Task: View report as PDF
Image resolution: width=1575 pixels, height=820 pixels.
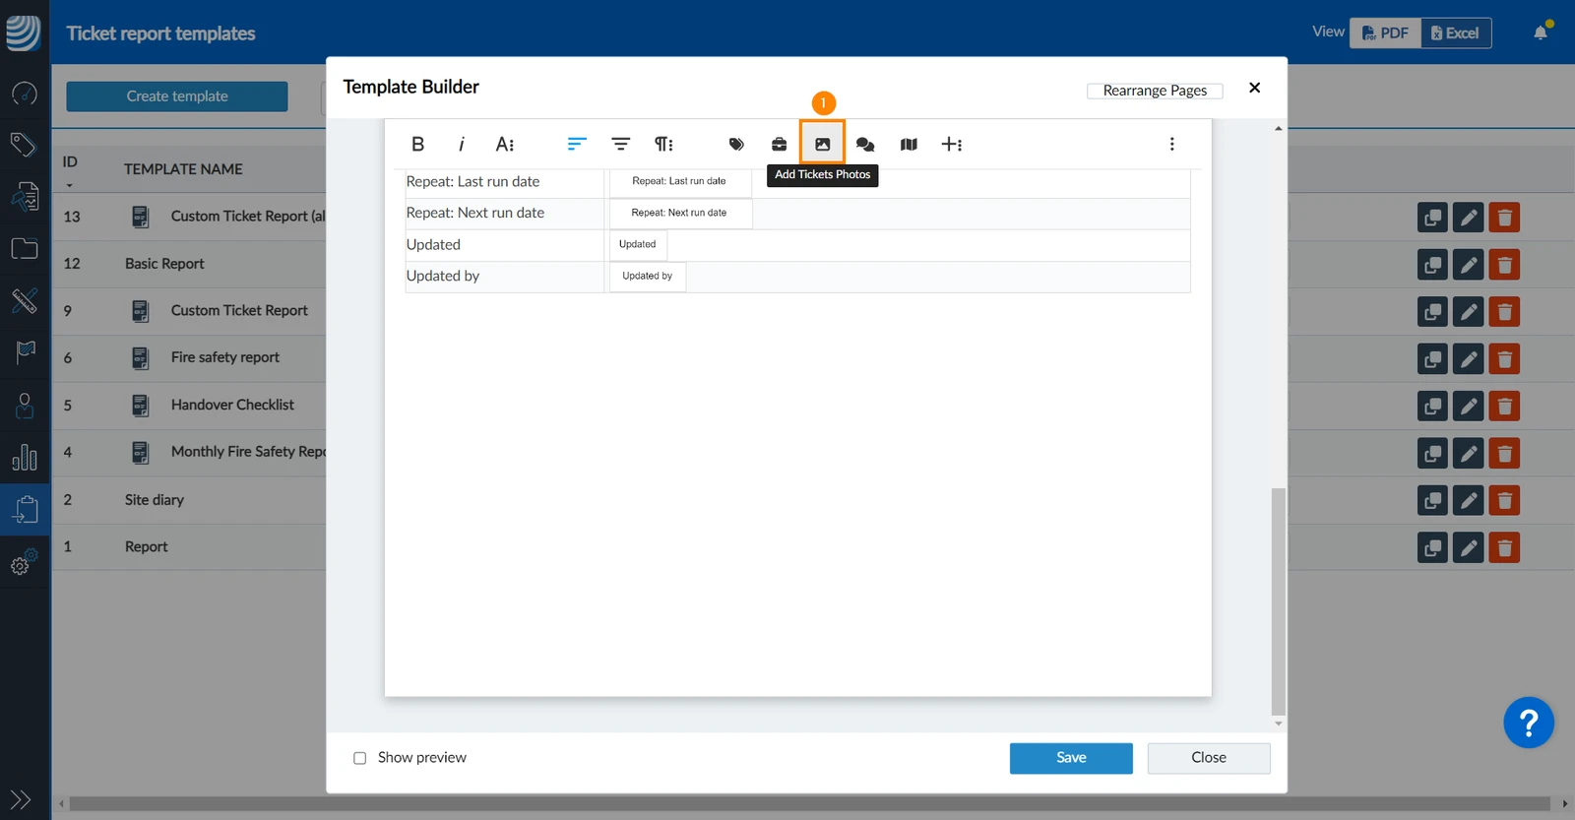Action: click(1385, 32)
